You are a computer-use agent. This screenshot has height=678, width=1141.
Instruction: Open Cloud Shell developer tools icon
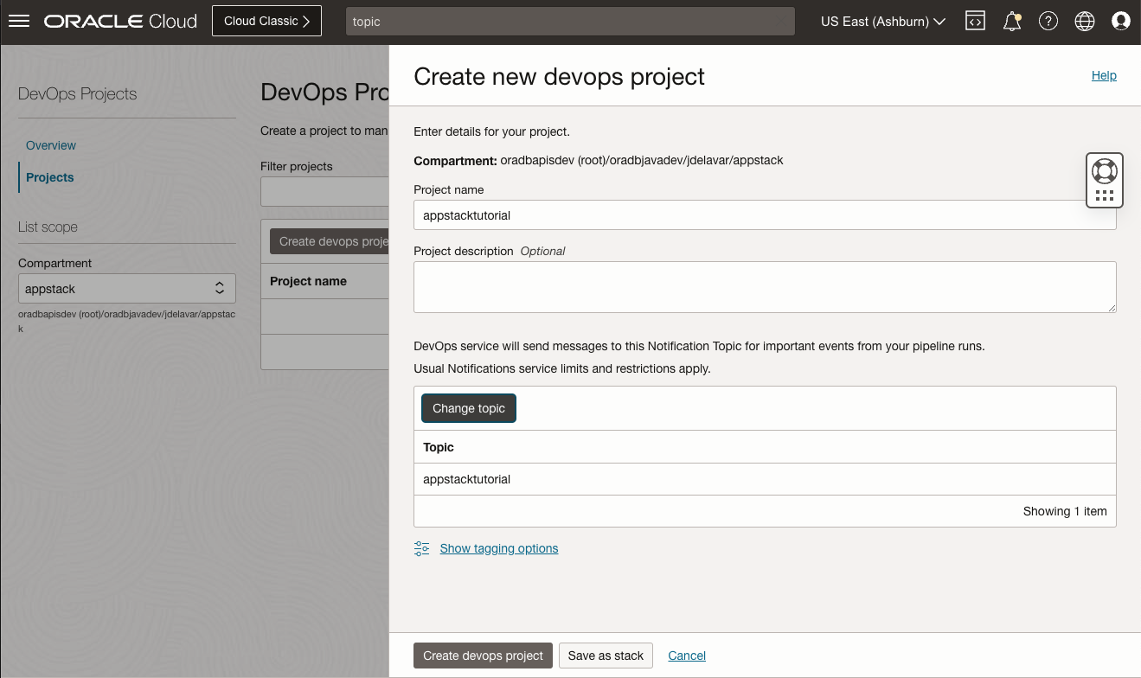[975, 21]
